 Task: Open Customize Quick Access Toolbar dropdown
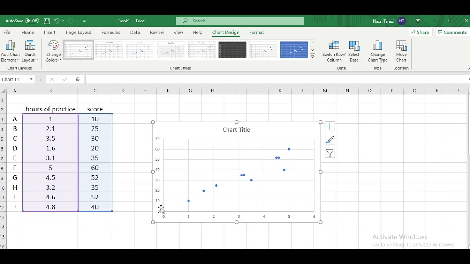pyautogui.click(x=84, y=21)
